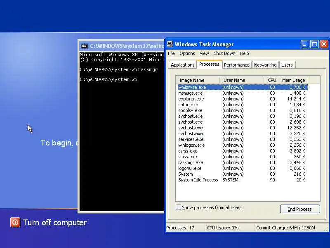Click CPU Usage: 0% in status bar
This screenshot has width=330, height=248.
(222, 228)
